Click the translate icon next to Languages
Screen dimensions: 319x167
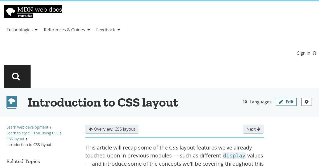pos(245,102)
